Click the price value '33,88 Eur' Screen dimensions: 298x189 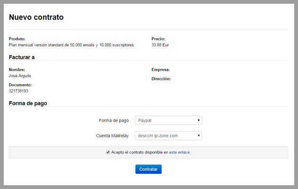point(160,45)
